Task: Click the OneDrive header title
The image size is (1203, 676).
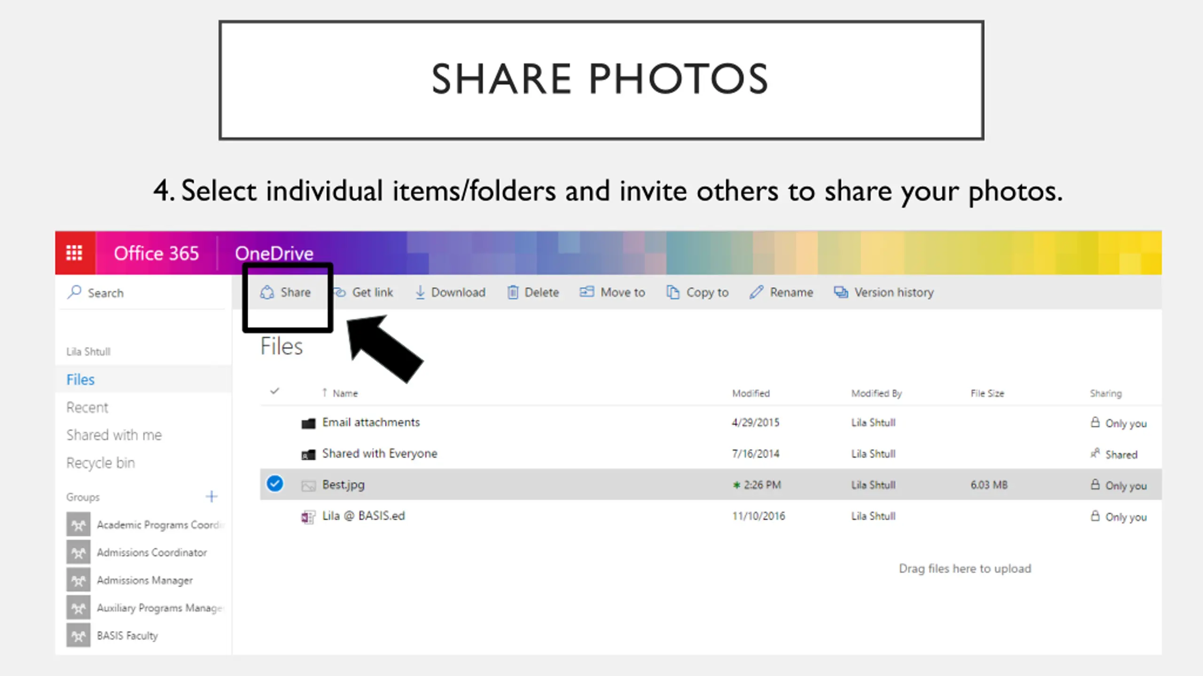Action: [x=274, y=253]
